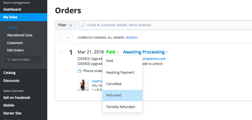Screen dimensions: 252x120
Task: Toggle the select-all orders checkbox
Action: point(61,38)
